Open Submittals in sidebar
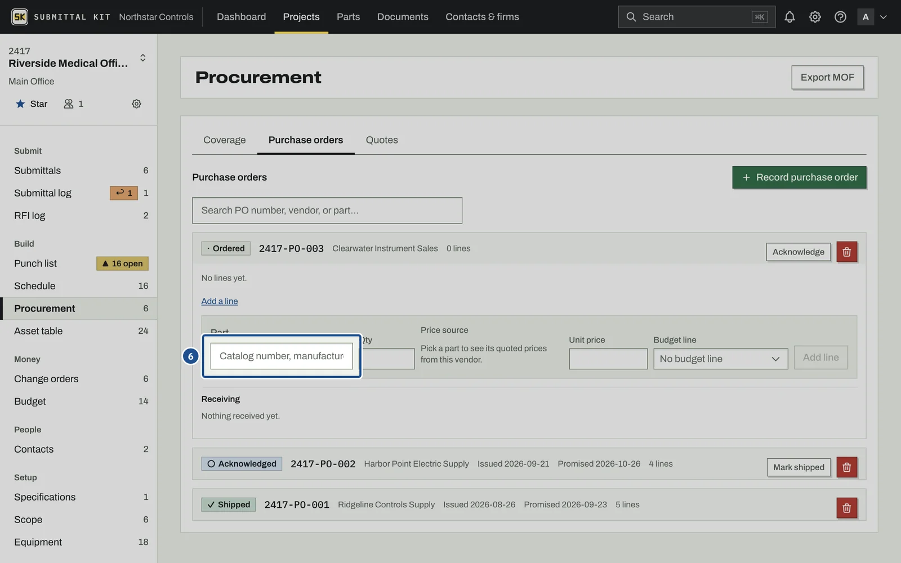 pyautogui.click(x=79, y=171)
